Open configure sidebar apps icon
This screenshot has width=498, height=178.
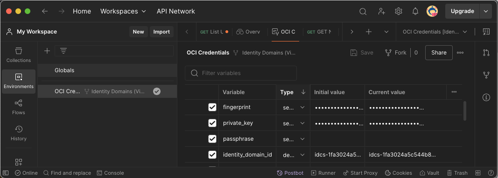[x=19, y=162]
